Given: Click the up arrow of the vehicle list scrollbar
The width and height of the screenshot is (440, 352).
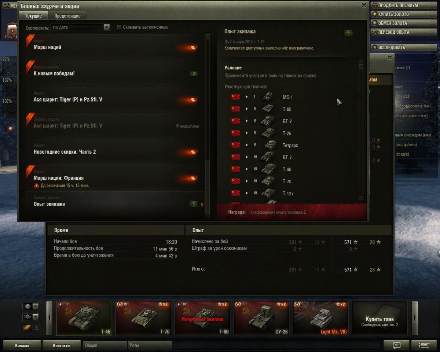Looking at the screenshot, I should 361,62.
